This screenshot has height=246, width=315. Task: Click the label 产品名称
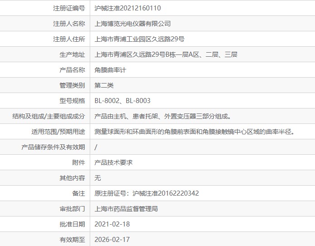(72, 70)
